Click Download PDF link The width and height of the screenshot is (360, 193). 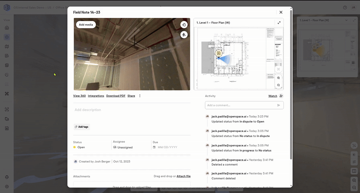tap(116, 96)
